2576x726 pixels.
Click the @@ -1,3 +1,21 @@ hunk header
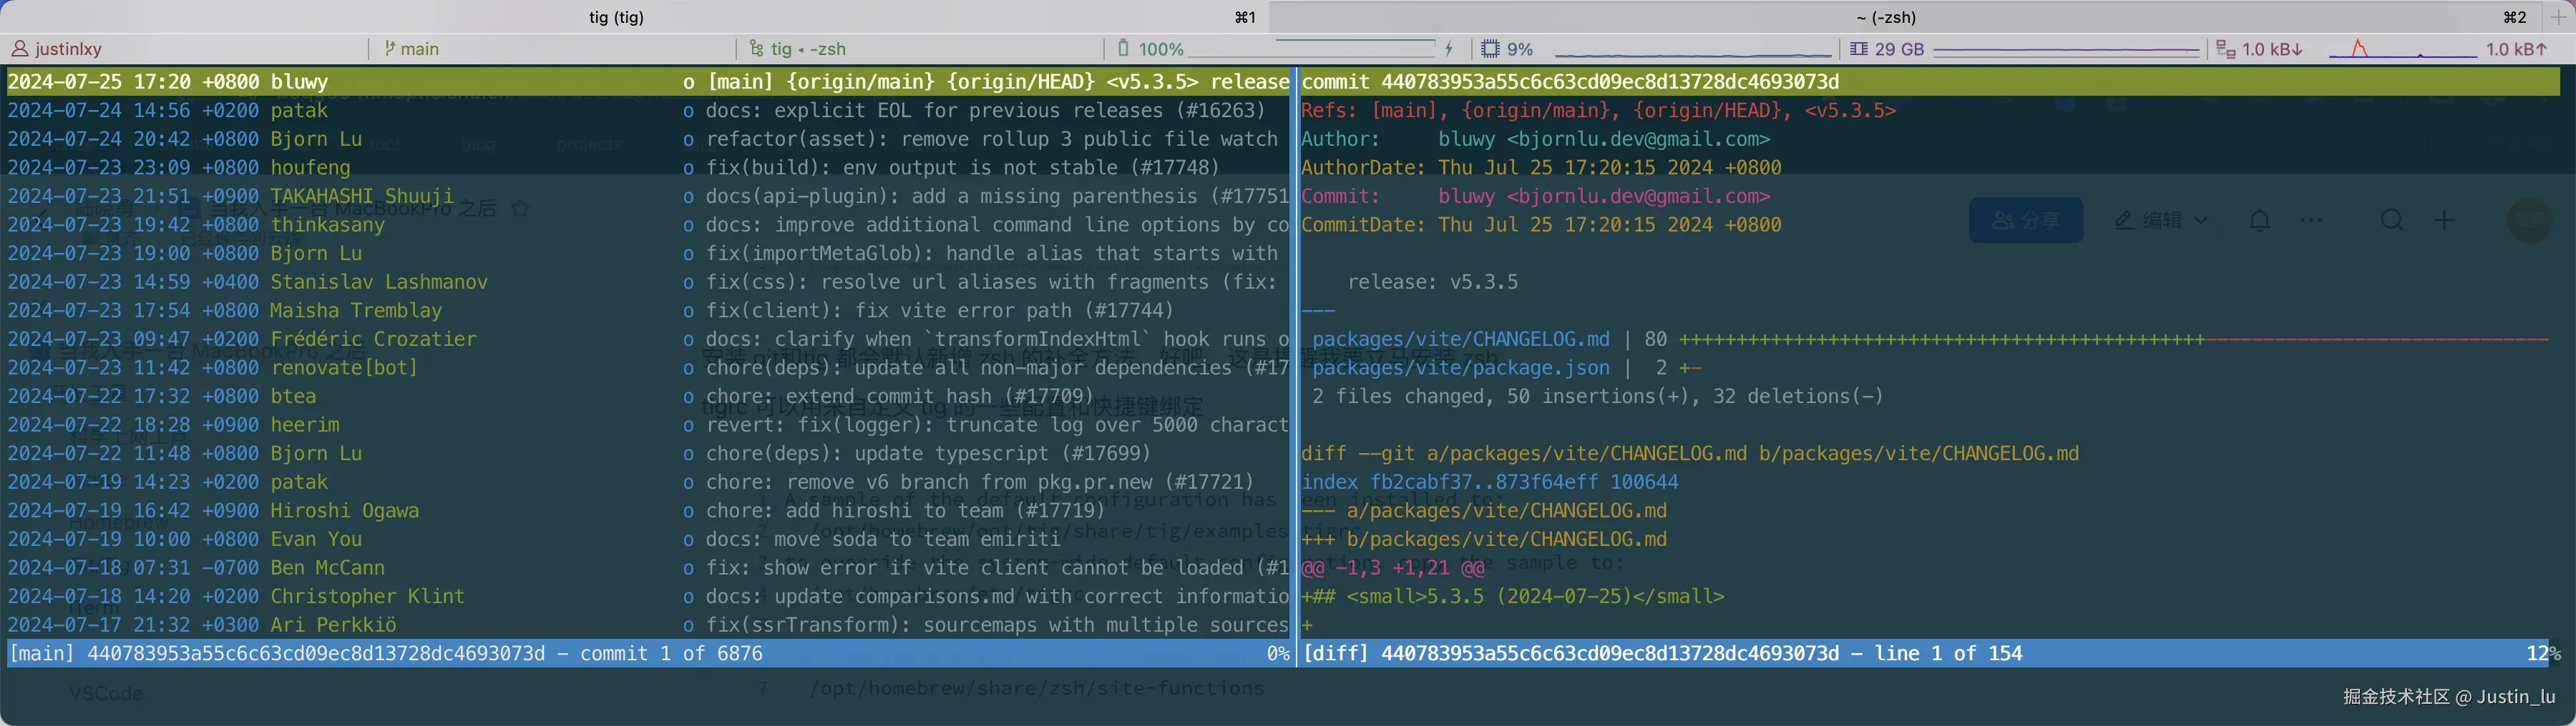[x=1392, y=568]
